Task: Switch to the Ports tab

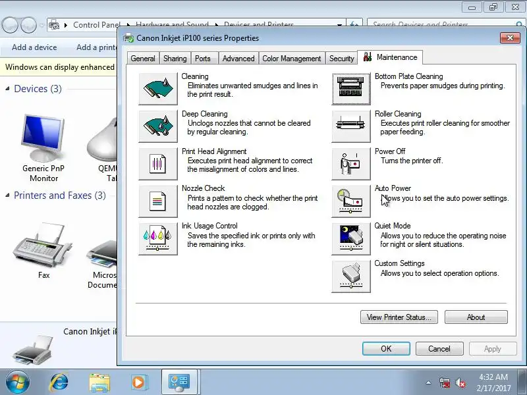Action: pyautogui.click(x=203, y=59)
